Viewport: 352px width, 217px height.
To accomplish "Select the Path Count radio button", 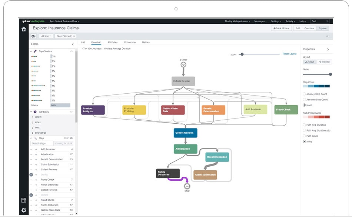I will (x=305, y=136).
